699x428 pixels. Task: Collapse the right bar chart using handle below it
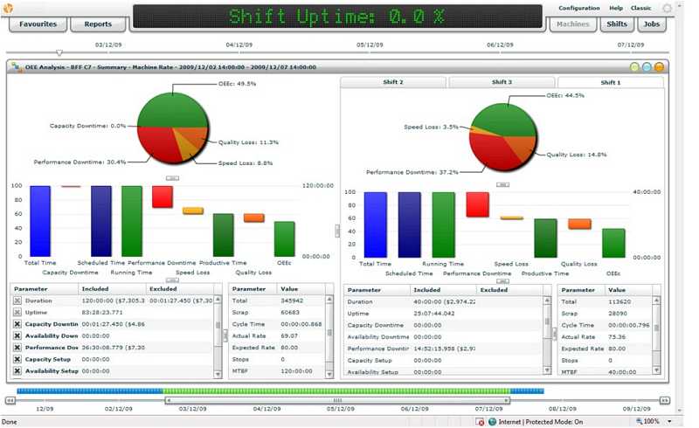503,281
